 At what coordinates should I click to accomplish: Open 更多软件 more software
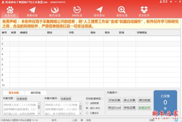point(144,12)
